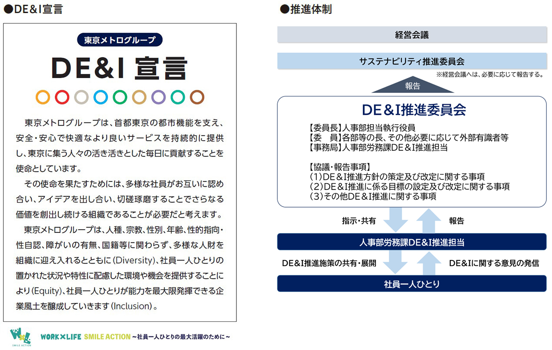Click the 報告 label right of the up arrow
The height and width of the screenshot is (350, 552).
point(456,221)
